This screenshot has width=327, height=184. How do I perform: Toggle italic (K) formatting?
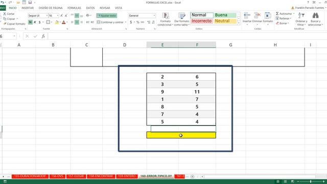click(x=35, y=22)
